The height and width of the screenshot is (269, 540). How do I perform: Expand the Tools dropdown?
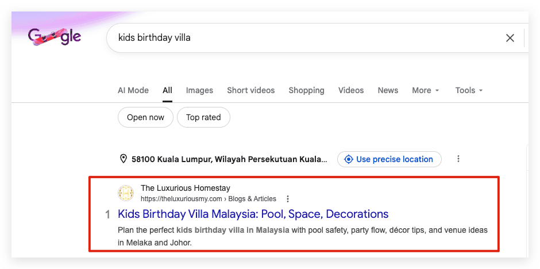point(469,90)
